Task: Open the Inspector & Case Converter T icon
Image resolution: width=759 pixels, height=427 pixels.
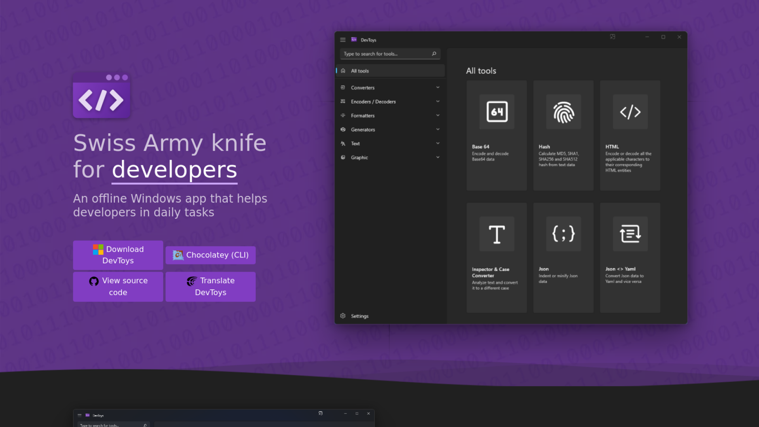Action: [x=497, y=234]
